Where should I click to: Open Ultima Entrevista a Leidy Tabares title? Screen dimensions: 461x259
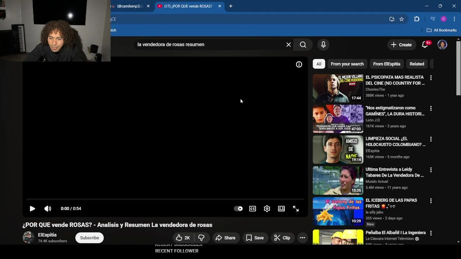click(x=395, y=172)
